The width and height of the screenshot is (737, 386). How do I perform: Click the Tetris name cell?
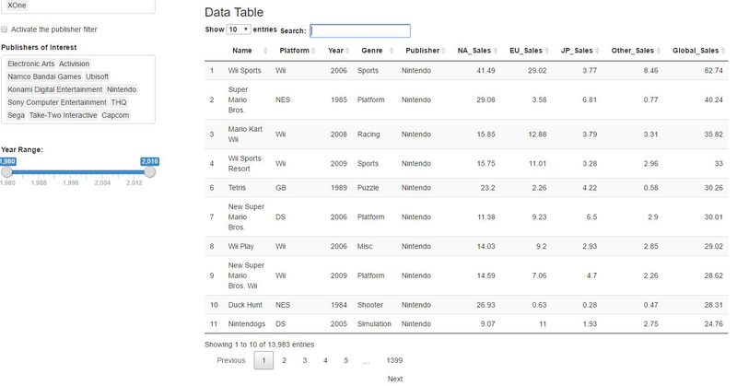pos(237,188)
